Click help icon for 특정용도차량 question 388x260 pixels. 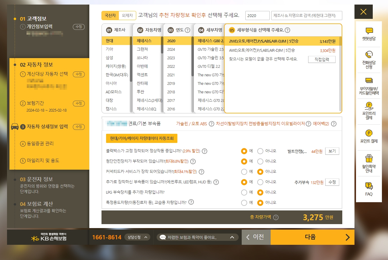(x=191, y=202)
